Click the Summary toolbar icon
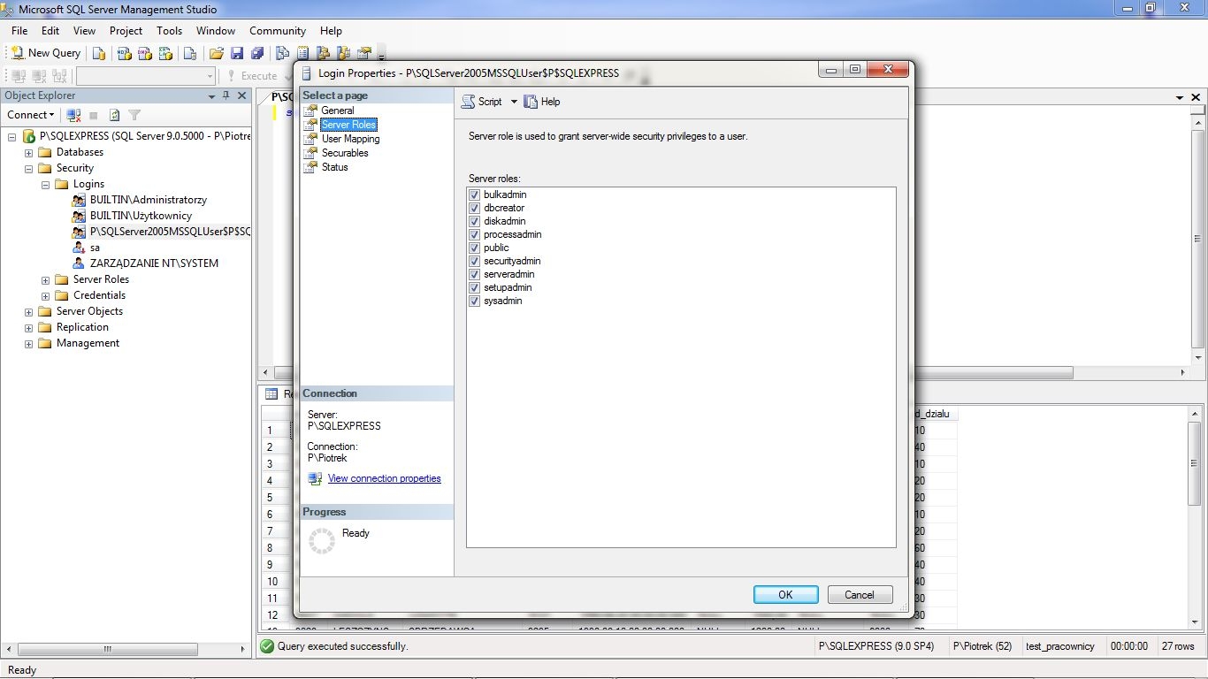 pos(302,53)
